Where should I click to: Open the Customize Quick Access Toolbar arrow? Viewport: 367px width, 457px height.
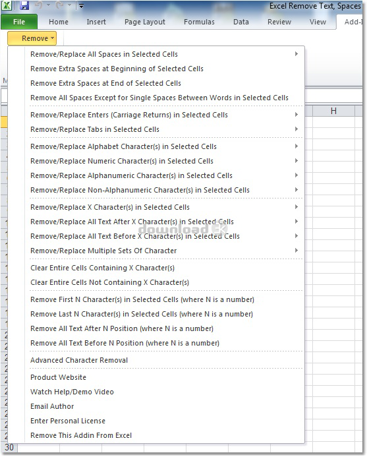(x=81, y=6)
